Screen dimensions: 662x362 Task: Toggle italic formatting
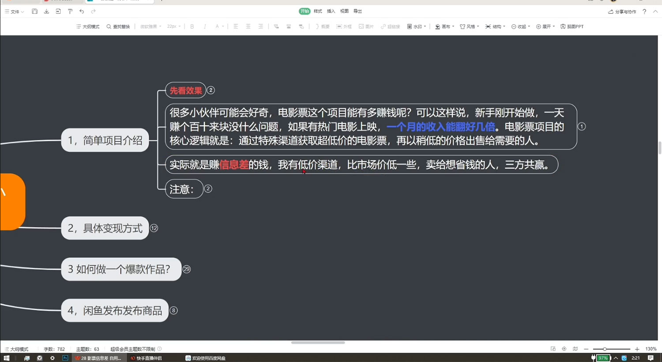point(205,26)
